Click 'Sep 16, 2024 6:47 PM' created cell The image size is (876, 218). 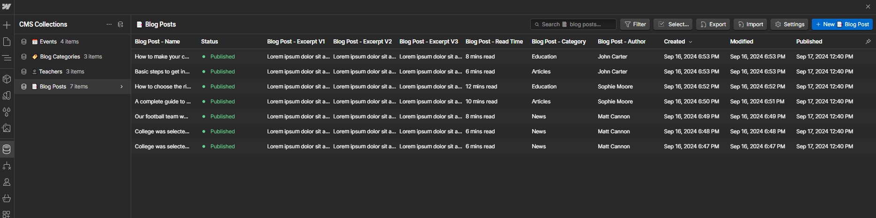(691, 146)
